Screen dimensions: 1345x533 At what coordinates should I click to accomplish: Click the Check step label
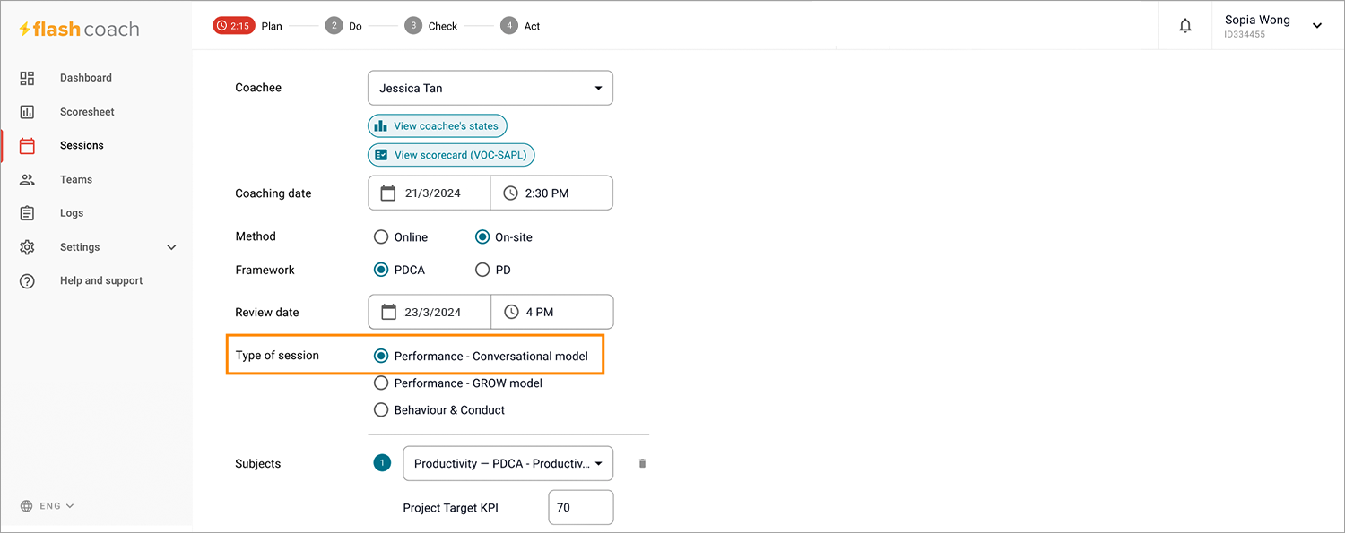pyautogui.click(x=443, y=26)
